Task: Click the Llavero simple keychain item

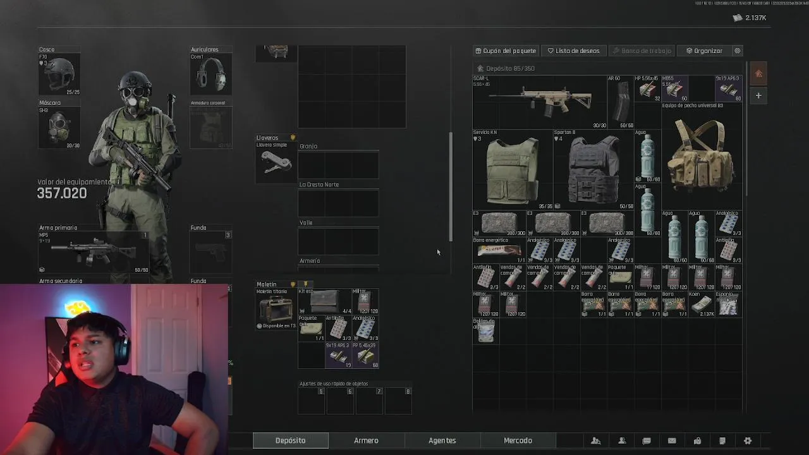Action: click(276, 162)
